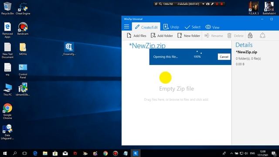This screenshot has width=279, height=157.
Task: Click the recorder pencil draw icon
Action: tap(212, 4)
